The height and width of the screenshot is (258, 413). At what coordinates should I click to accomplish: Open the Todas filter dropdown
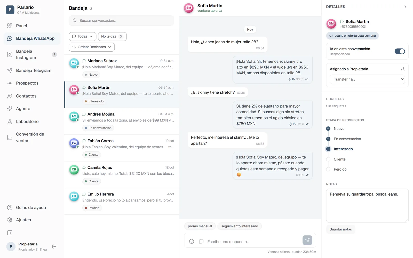83,36
